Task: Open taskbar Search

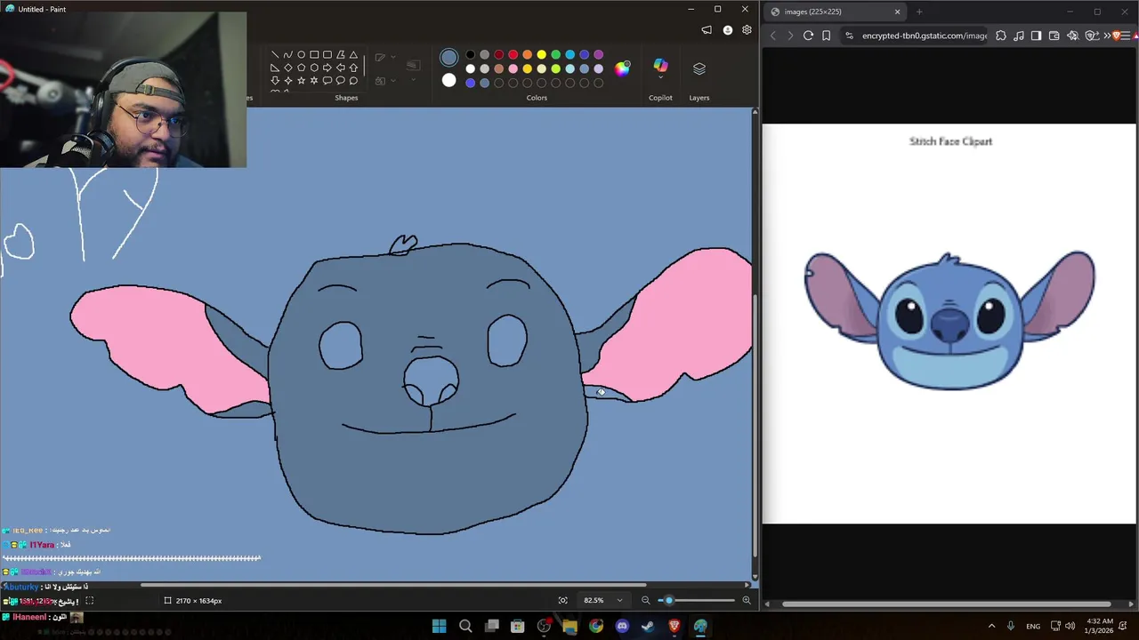Action: 465,627
